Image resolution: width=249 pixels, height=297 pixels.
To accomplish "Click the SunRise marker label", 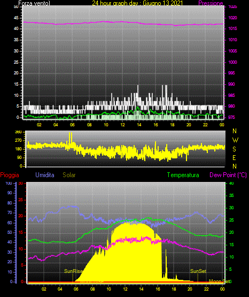I will [73, 271].
